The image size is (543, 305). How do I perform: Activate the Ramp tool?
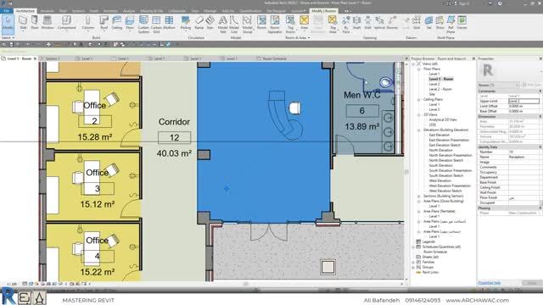pyautogui.click(x=199, y=23)
